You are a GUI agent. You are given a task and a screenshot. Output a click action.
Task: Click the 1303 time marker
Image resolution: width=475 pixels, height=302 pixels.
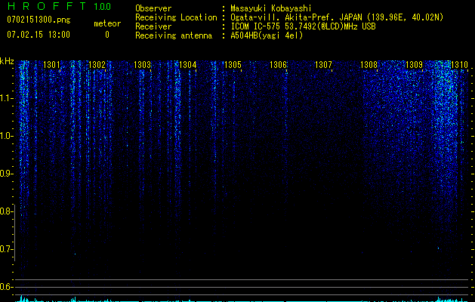pyautogui.click(x=143, y=64)
